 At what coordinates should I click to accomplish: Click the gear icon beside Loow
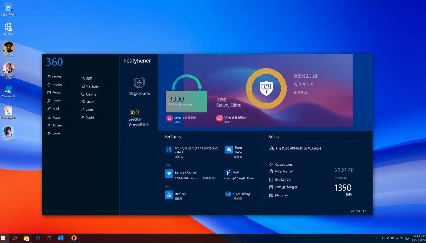(x=49, y=134)
